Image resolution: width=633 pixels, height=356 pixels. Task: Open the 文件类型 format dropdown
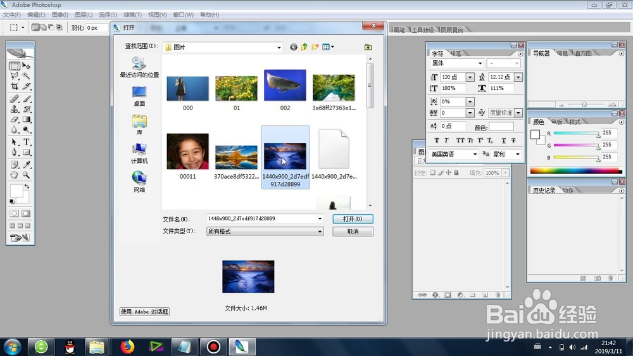coord(320,232)
